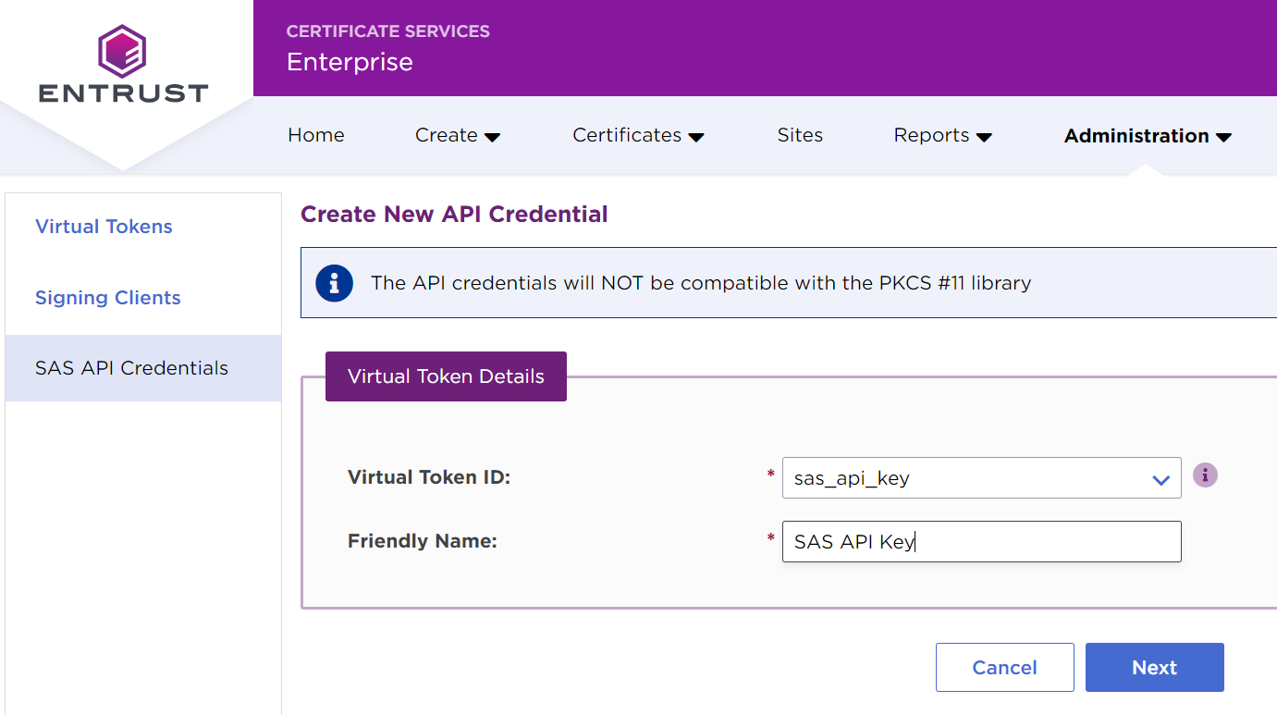Open Virtual Tokens in the sidebar
The width and height of the screenshot is (1277, 715).
pyautogui.click(x=104, y=227)
